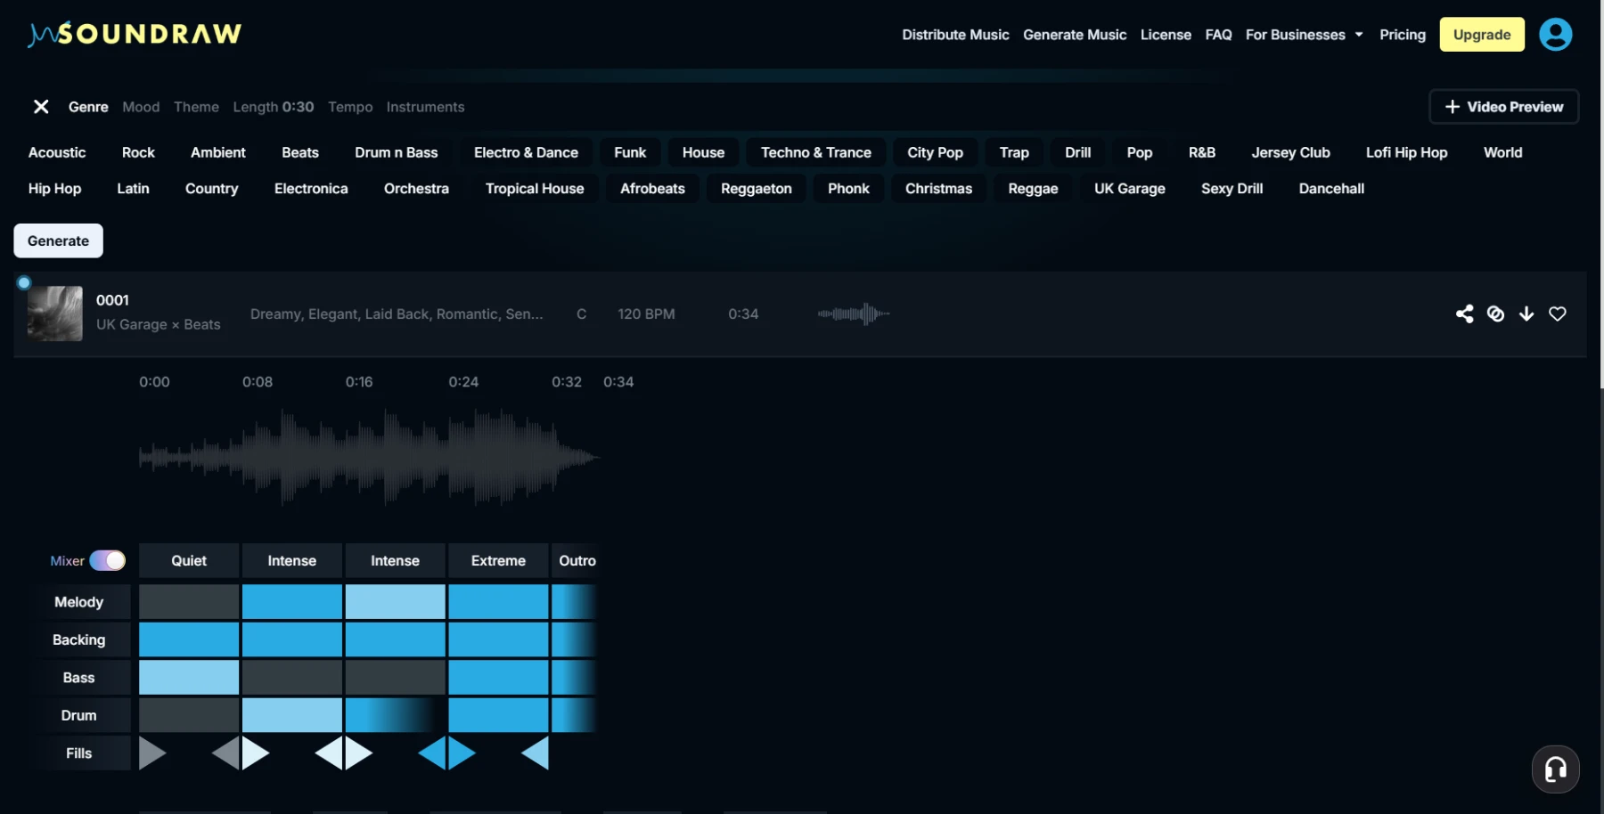Switch to the Instruments tab

425,107
